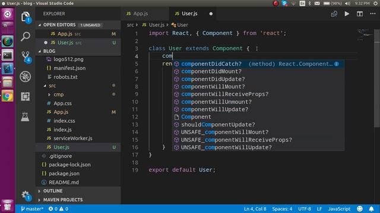This screenshot has height=213, width=380.
Task: Open the Source Control view
Action: pos(26,57)
